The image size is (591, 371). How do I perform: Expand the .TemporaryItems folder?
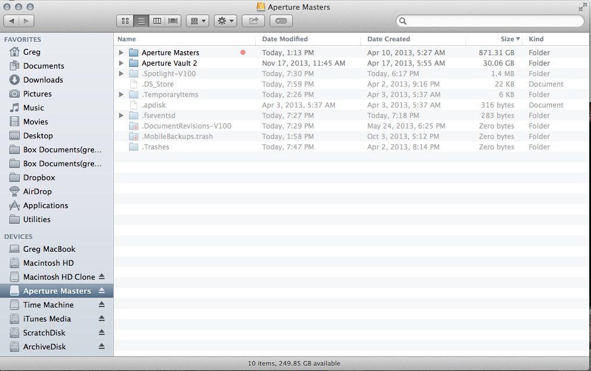[x=121, y=95]
